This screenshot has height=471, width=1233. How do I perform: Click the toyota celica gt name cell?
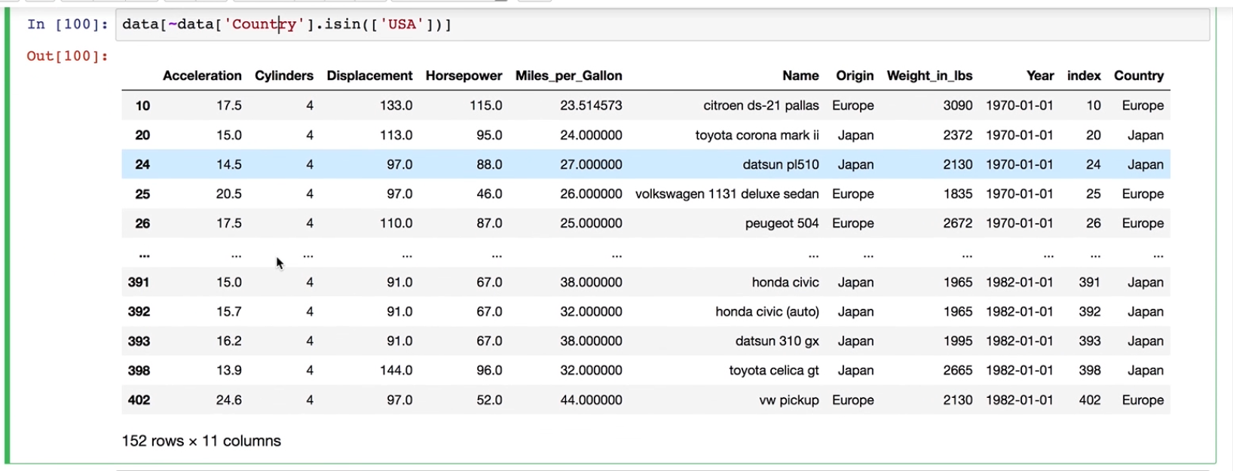(x=774, y=370)
